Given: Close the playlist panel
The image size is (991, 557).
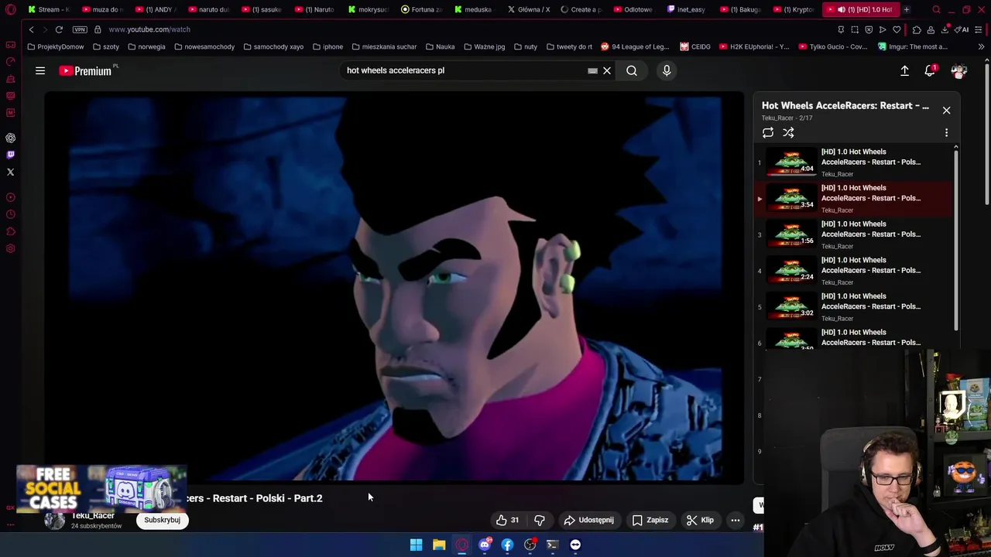Looking at the screenshot, I should pos(946,110).
